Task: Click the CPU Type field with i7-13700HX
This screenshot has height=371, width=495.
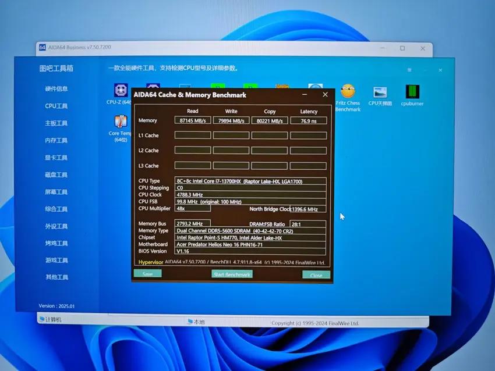Action: point(250,181)
